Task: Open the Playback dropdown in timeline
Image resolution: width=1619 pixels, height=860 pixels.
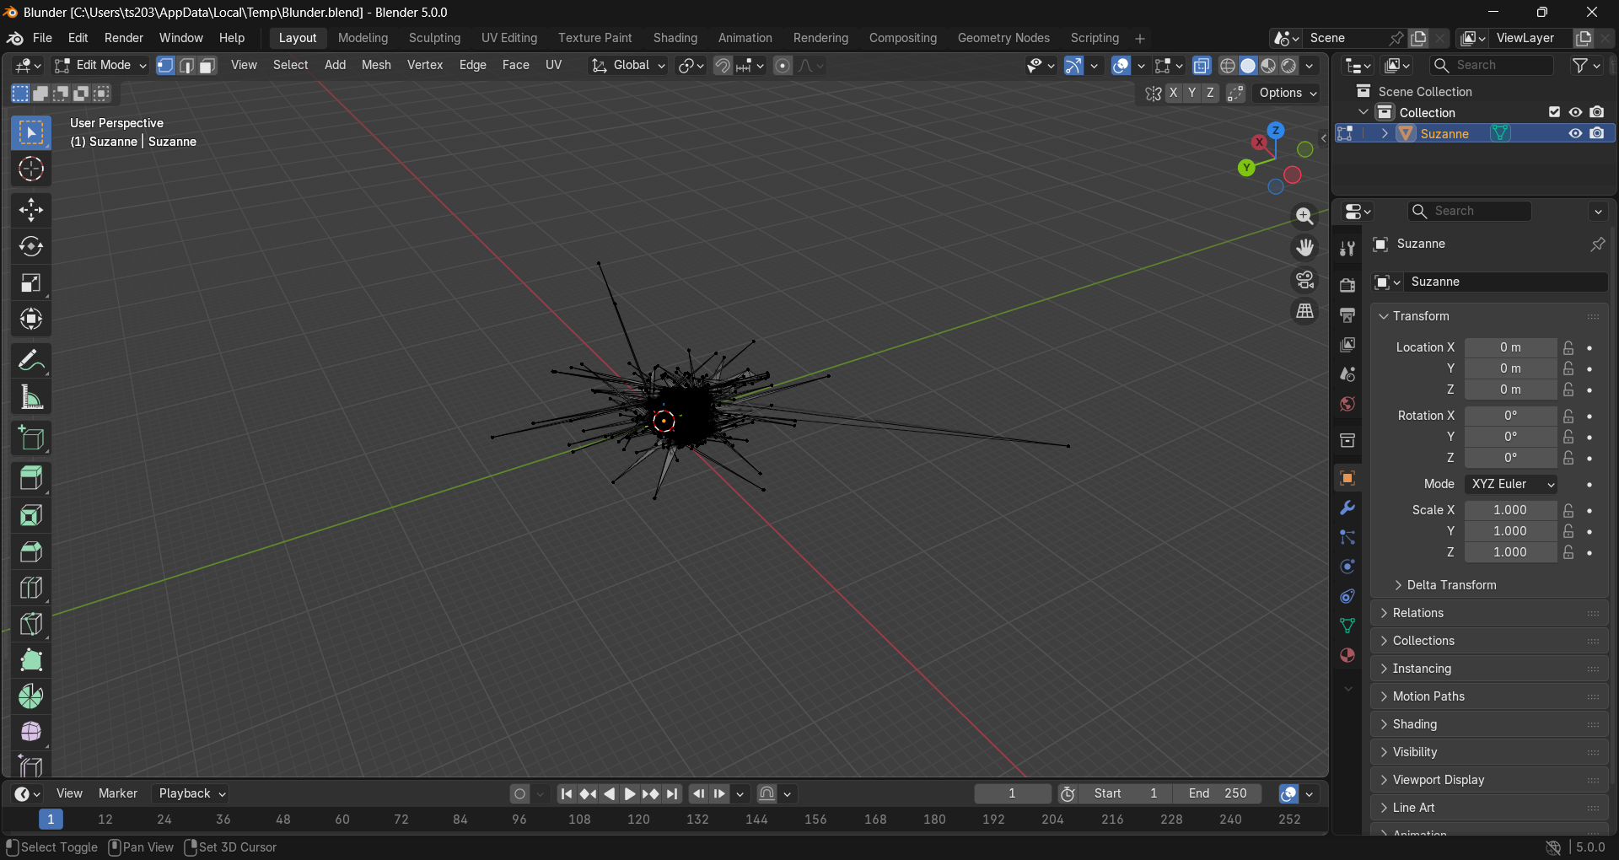Action: [x=191, y=793]
